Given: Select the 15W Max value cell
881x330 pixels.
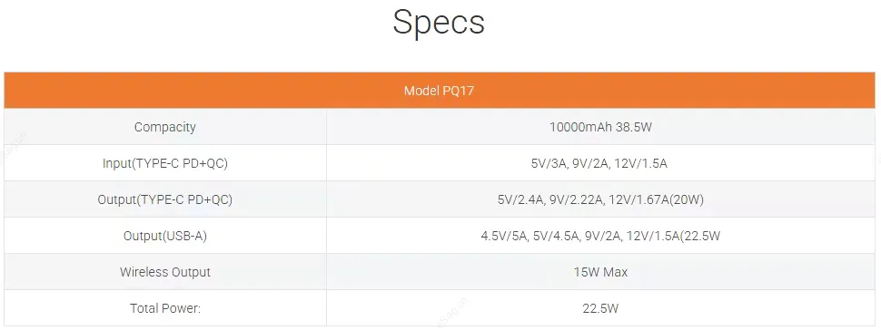Looking at the screenshot, I should (x=600, y=272).
